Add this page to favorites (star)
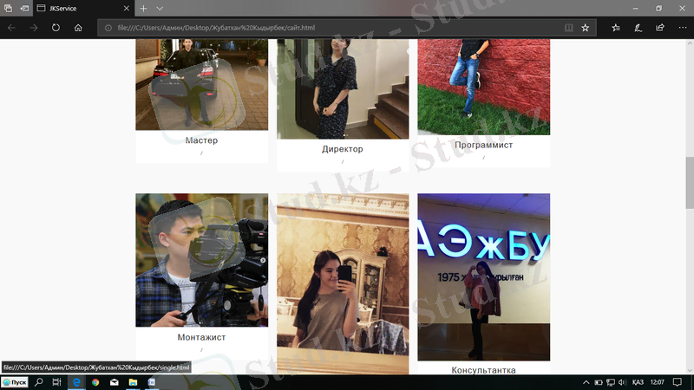The height and width of the screenshot is (390, 694). coord(585,28)
